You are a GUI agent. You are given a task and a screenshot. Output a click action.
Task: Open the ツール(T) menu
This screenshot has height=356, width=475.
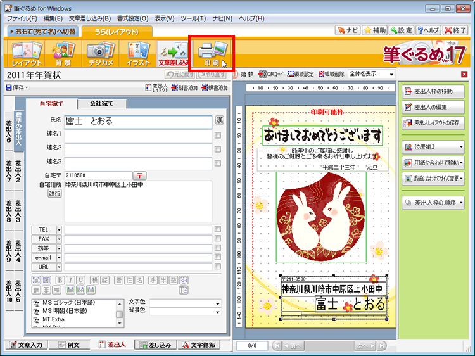(193, 18)
